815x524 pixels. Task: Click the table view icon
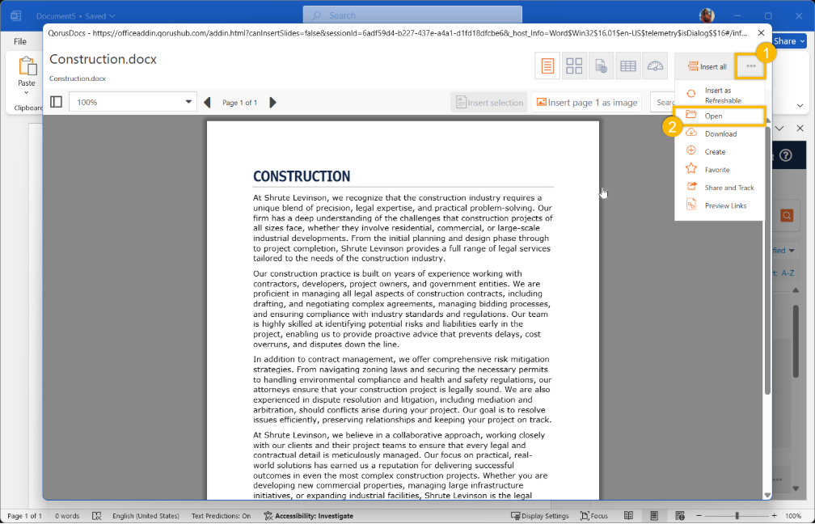click(x=627, y=66)
